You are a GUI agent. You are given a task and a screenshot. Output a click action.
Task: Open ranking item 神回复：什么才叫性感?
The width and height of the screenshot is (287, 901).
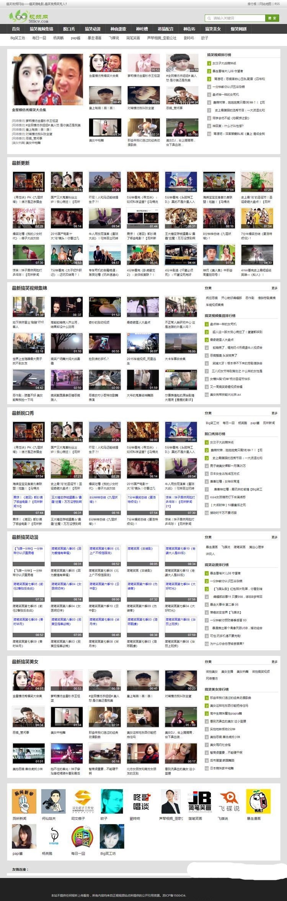pos(228,126)
